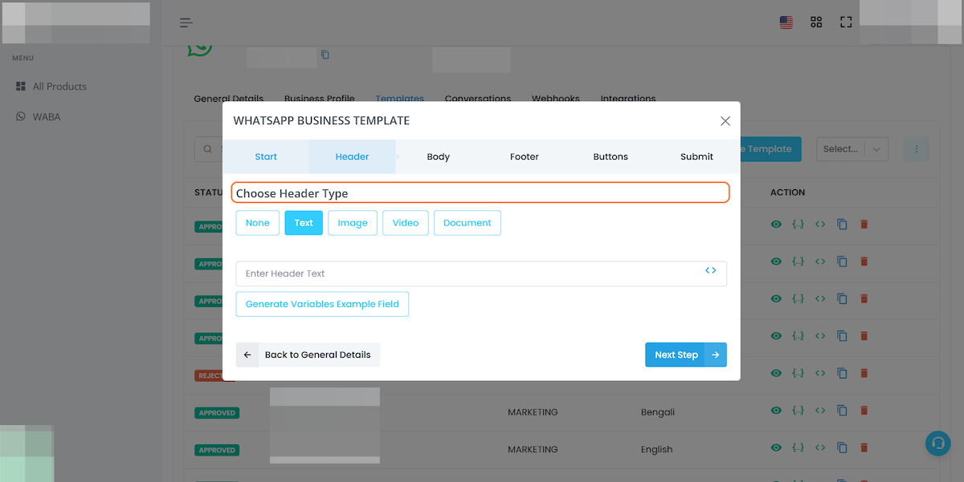Choose Document as the header type
The width and height of the screenshot is (964, 482).
[468, 223]
